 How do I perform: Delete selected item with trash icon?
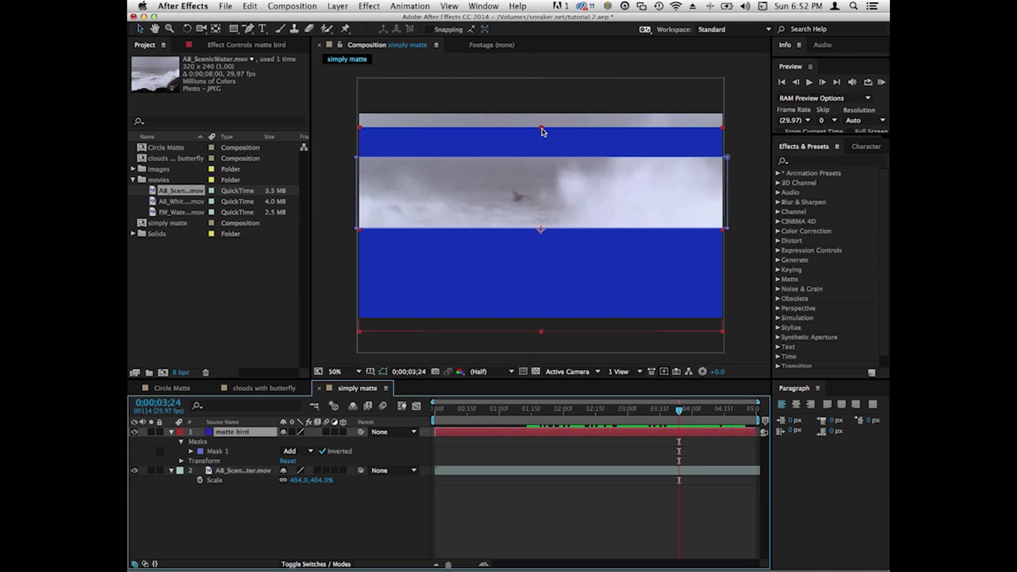point(206,372)
